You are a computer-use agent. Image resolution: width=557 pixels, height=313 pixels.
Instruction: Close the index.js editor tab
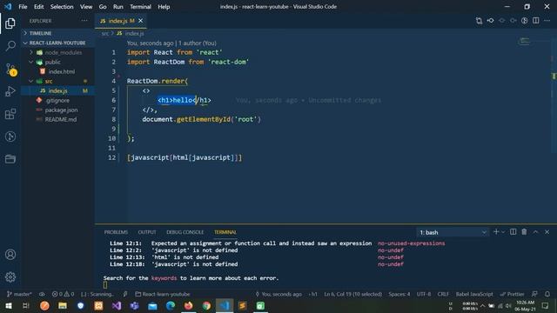click(x=141, y=21)
